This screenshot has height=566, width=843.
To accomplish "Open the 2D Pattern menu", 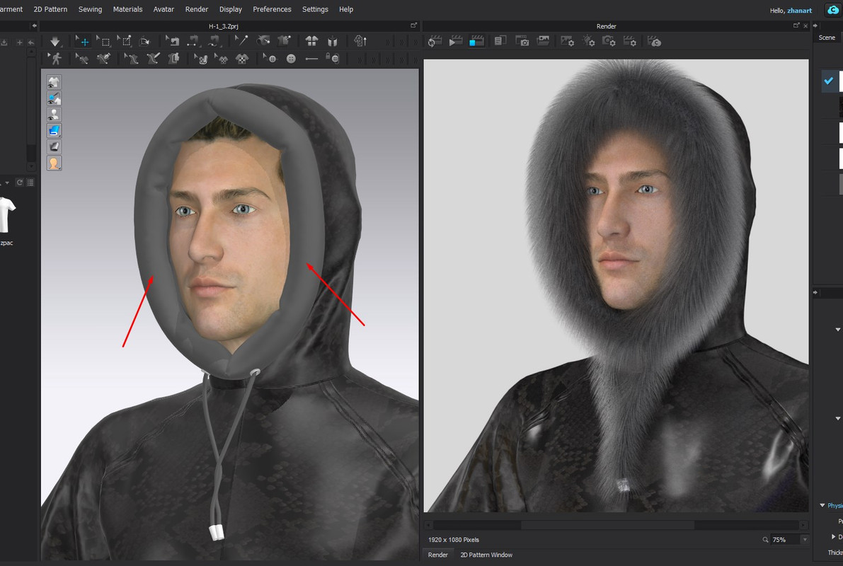I will click(x=50, y=9).
